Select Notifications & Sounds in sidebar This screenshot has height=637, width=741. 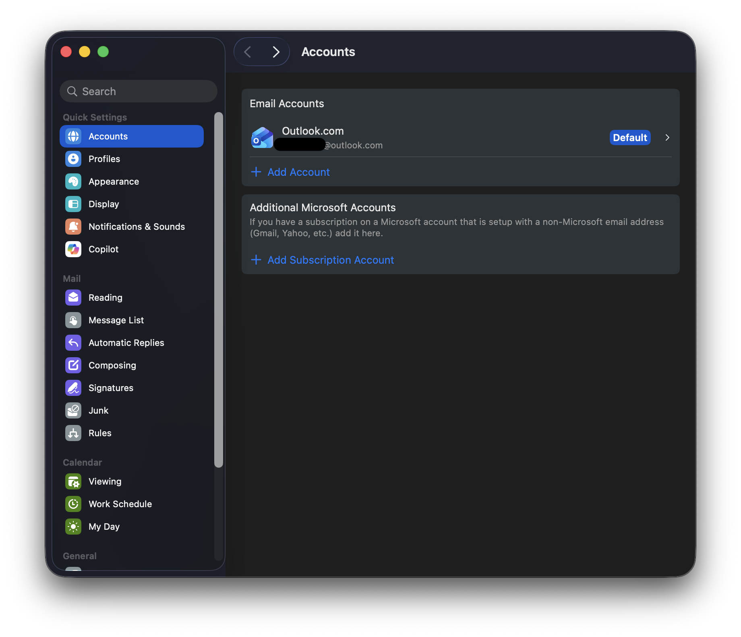tap(132, 227)
